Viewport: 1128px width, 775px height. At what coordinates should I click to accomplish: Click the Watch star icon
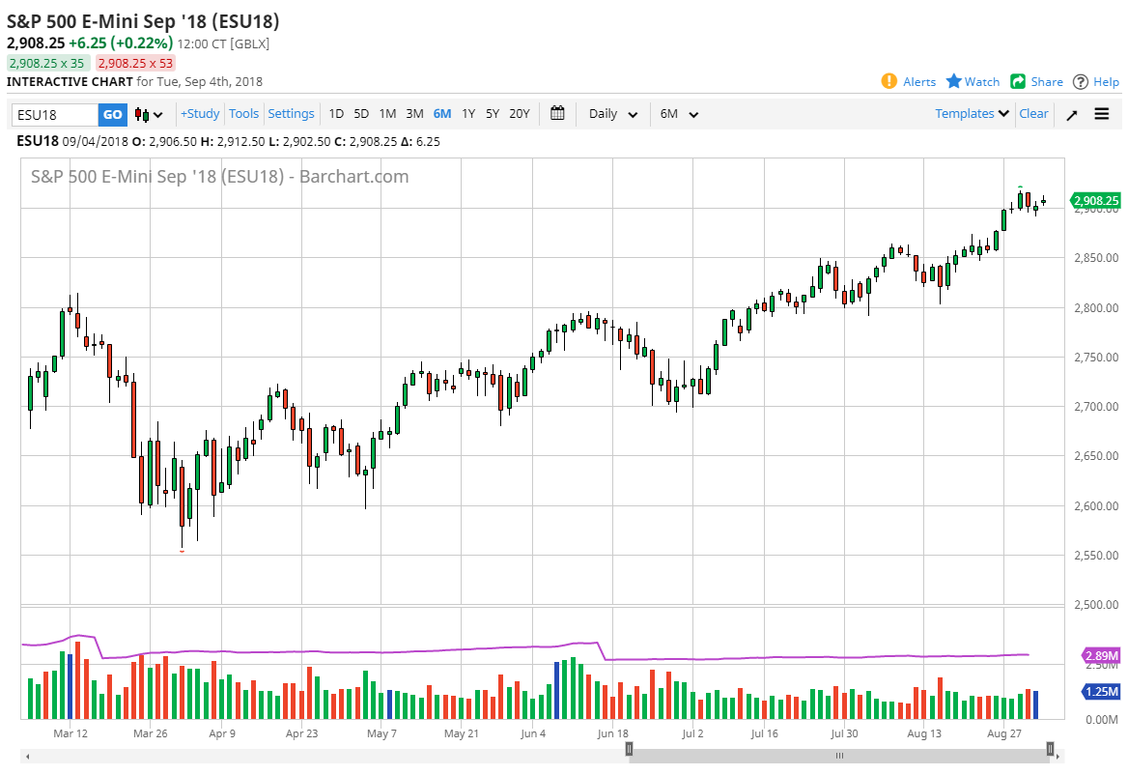click(x=954, y=81)
